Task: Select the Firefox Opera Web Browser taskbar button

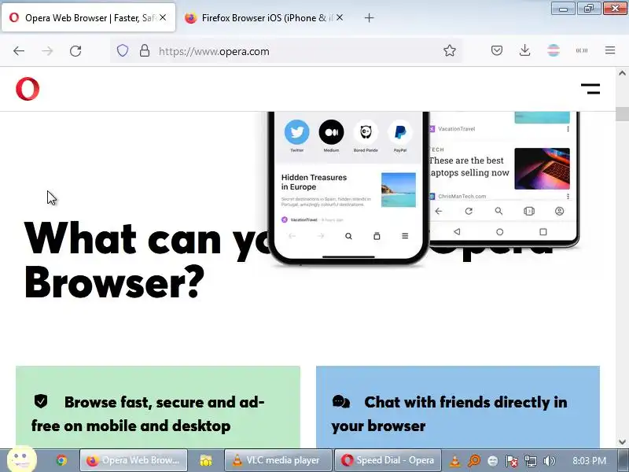Action: coord(134,460)
